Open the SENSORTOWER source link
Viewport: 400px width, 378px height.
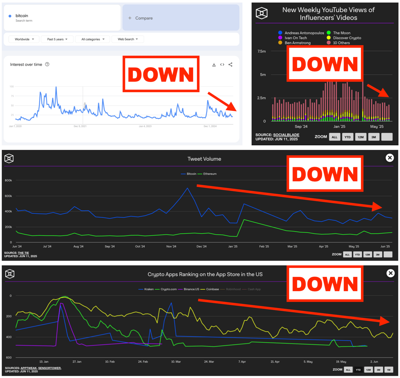coord(50,368)
